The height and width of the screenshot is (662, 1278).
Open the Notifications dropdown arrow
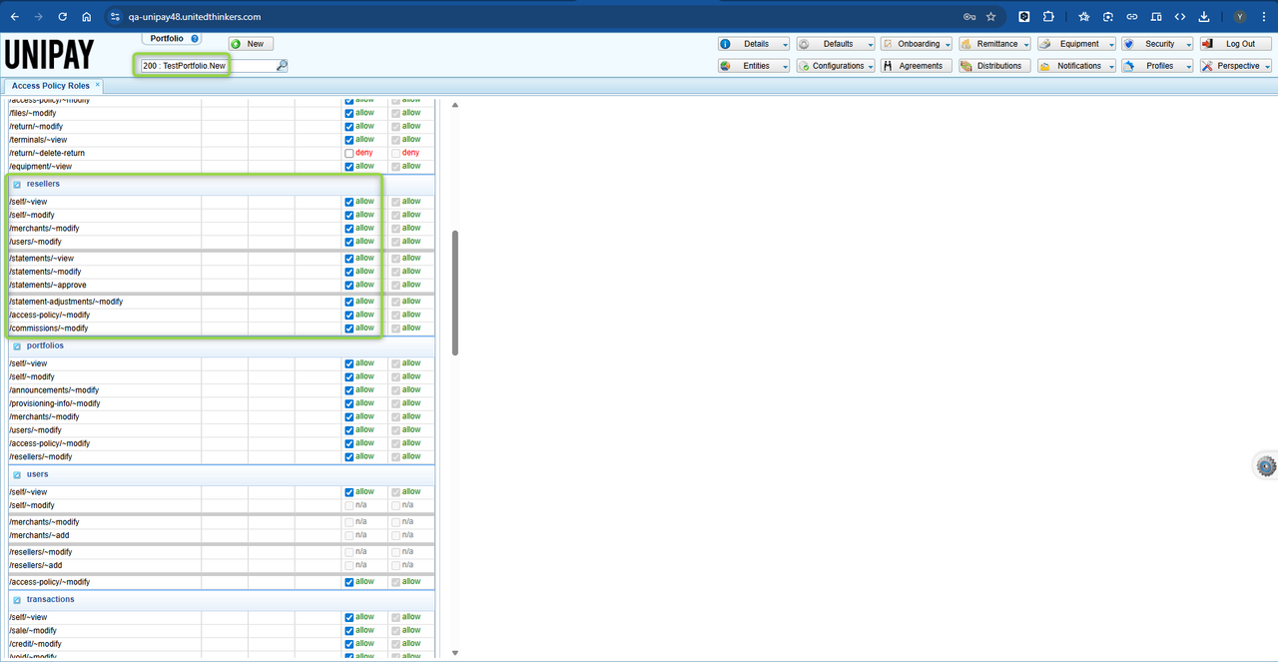click(x=1110, y=67)
